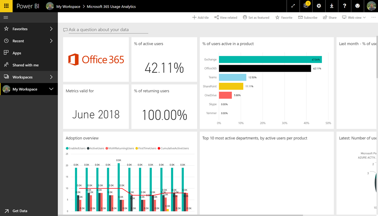
Task: Click the Skype label in bar chart
Action: (x=213, y=104)
